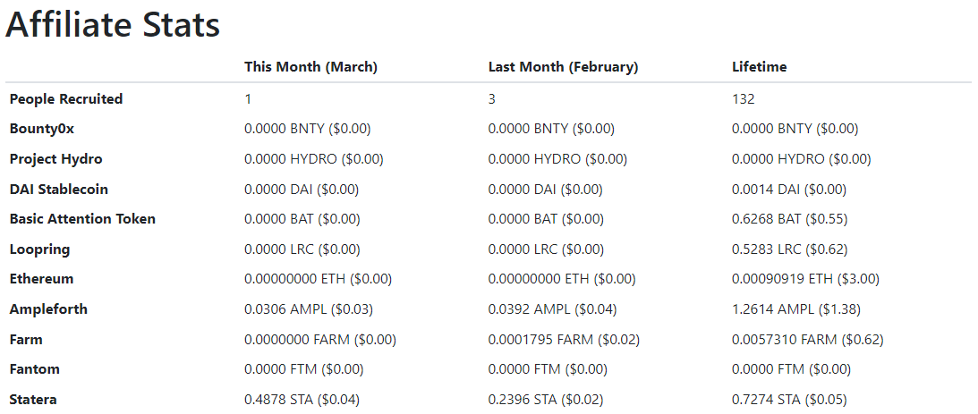Click the Farm row label
The height and width of the screenshot is (414, 978).
26,339
